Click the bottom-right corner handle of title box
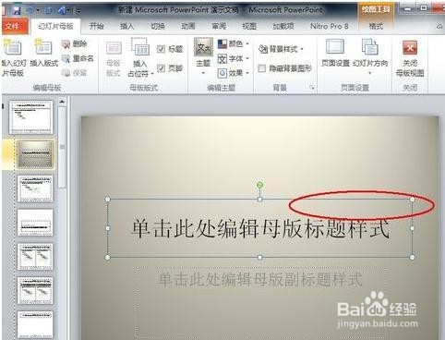The width and height of the screenshot is (445, 340). click(413, 257)
